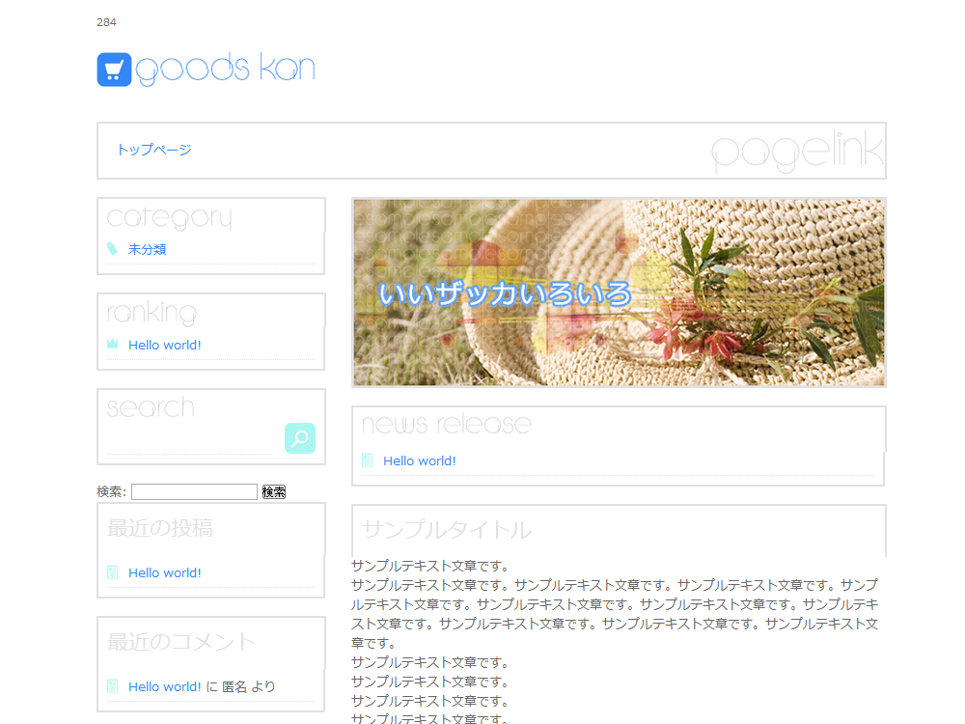Click the blue shopping cart logo icon
Image resolution: width=965 pixels, height=724 pixels.
click(114, 69)
